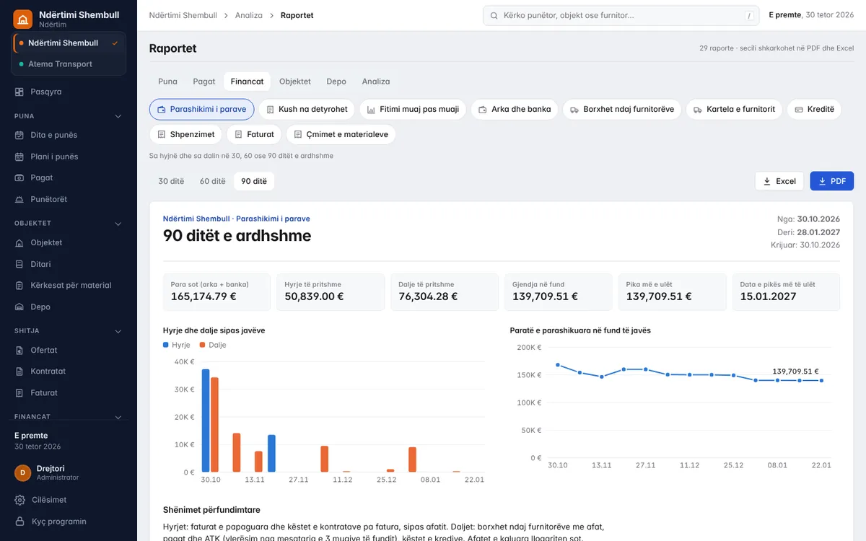Click the orange building logo icon
The width and height of the screenshot is (866, 541).
(x=23, y=19)
